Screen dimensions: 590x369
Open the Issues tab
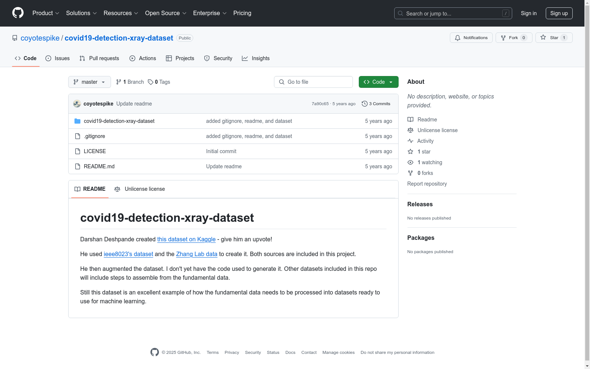click(x=58, y=58)
